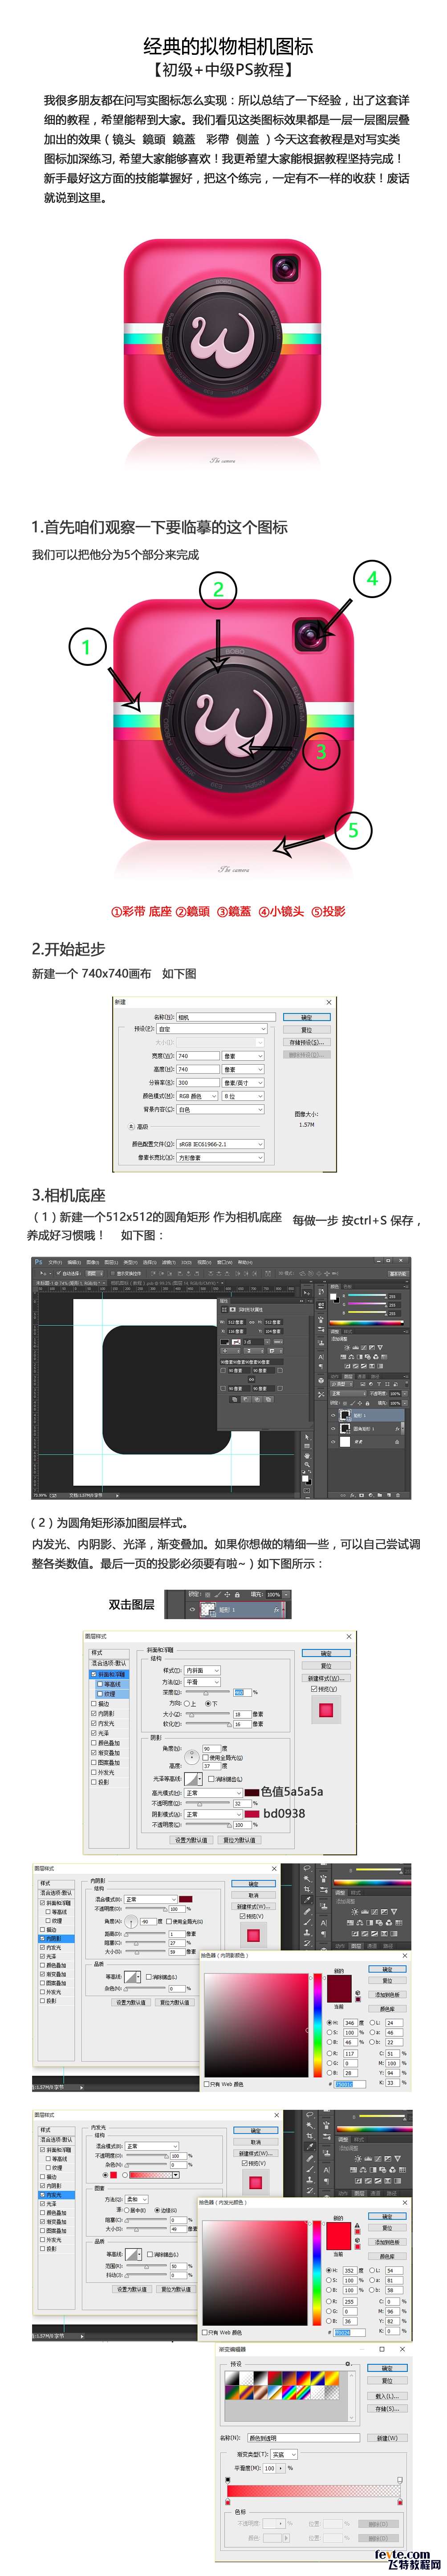
Task: Click the 名称 field containing 相机
Action: pos(226,1017)
